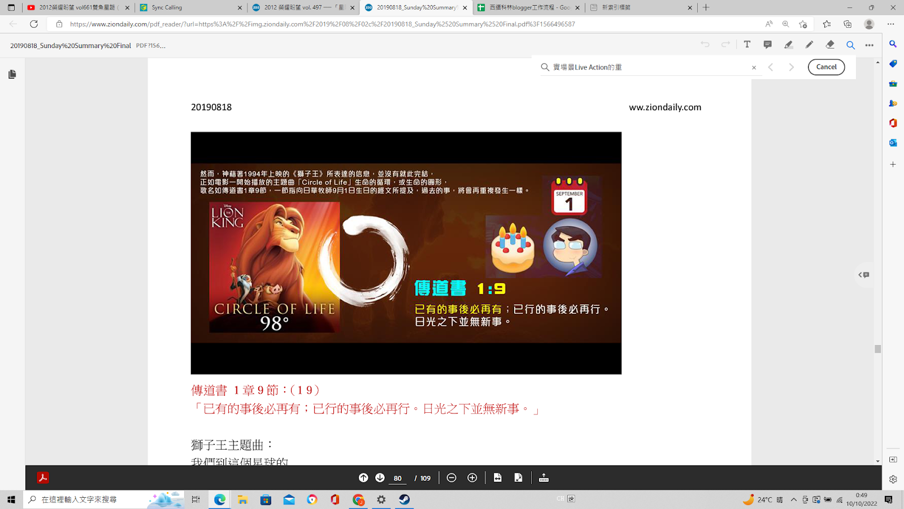This screenshot has width=904, height=509.
Task: Fit page to width
Action: (x=498, y=478)
